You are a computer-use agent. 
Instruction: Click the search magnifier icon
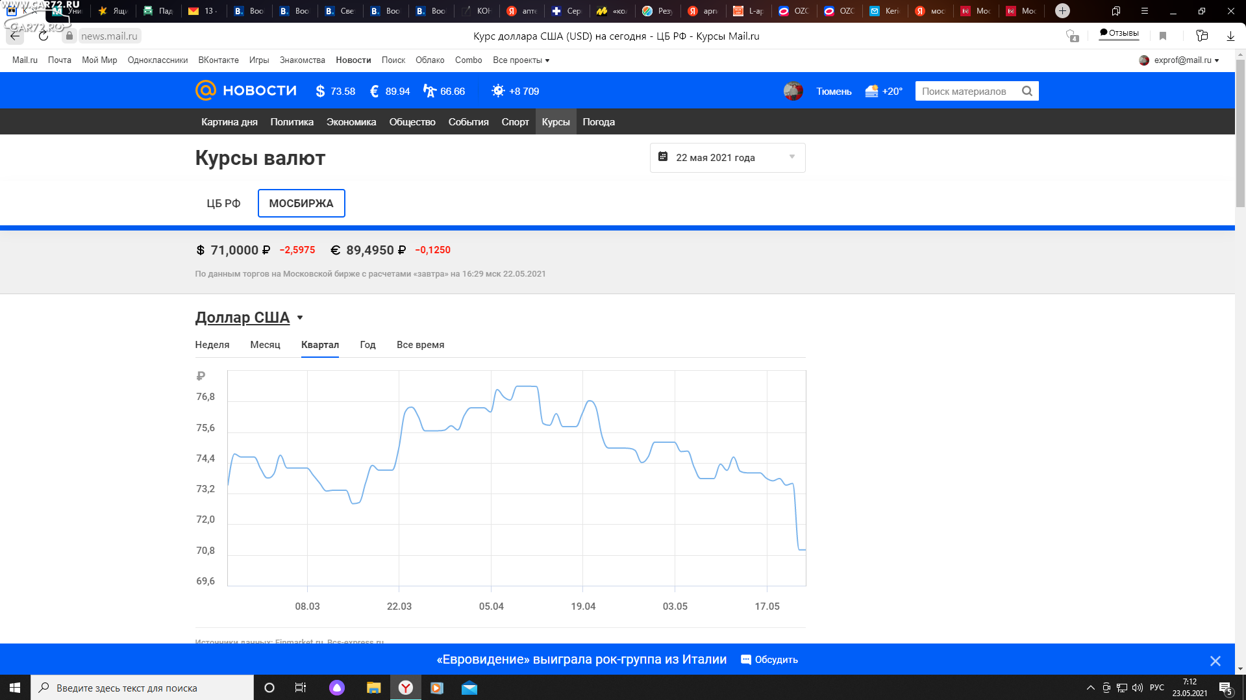point(1027,91)
